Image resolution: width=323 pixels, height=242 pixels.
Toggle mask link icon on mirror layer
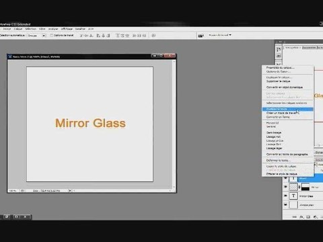click(x=299, y=187)
